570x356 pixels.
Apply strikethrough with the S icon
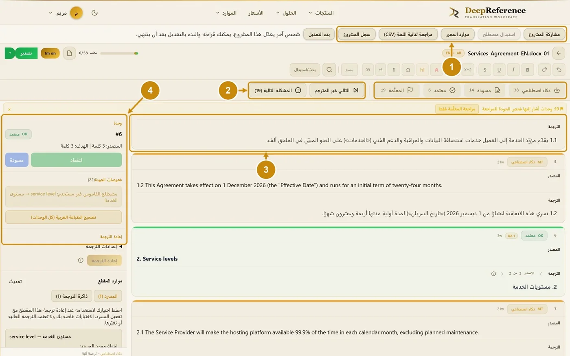485,70
